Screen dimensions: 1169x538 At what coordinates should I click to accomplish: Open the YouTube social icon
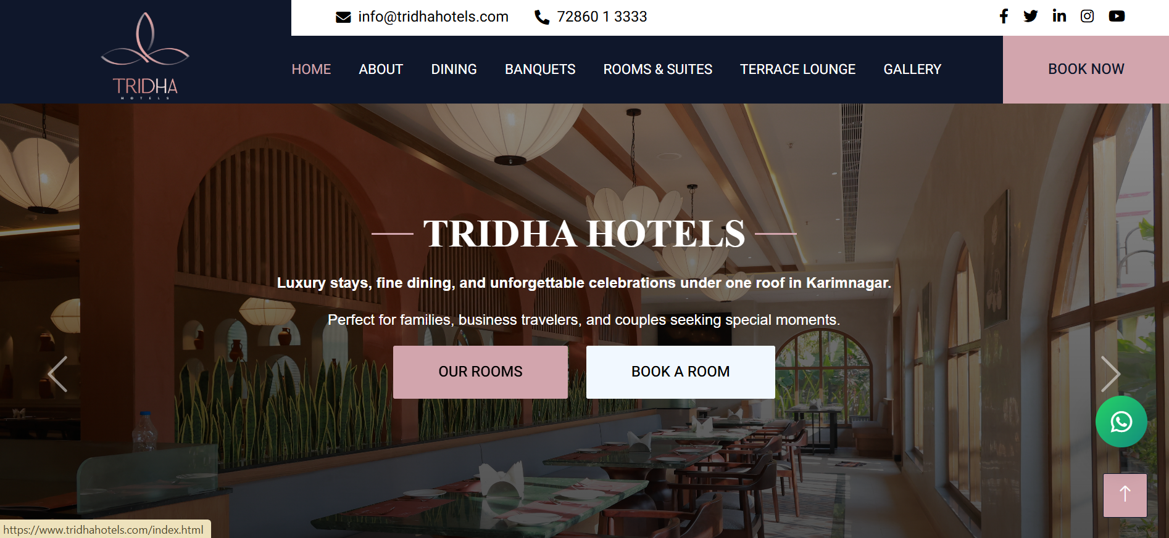coord(1117,16)
